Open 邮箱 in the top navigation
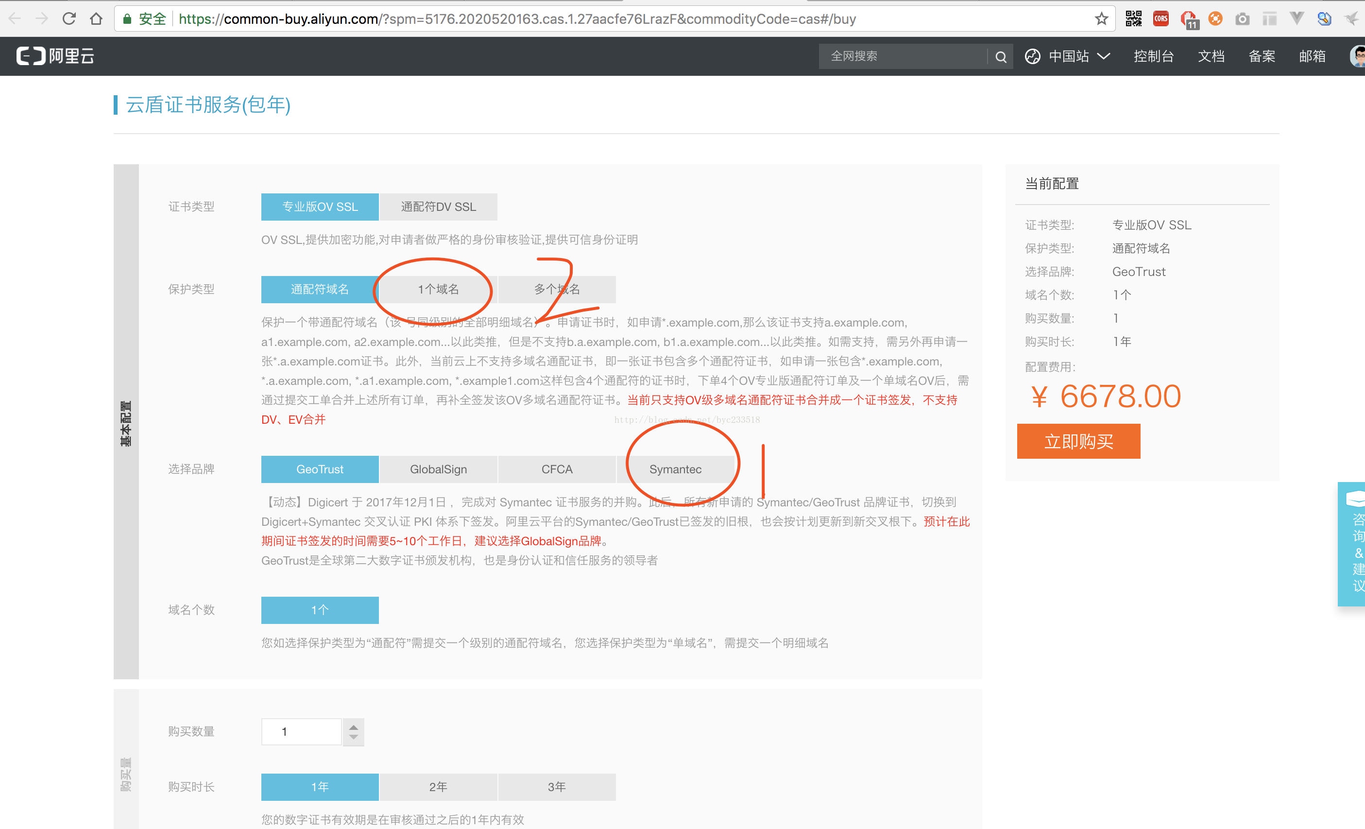Image resolution: width=1365 pixels, height=829 pixels. (x=1313, y=56)
